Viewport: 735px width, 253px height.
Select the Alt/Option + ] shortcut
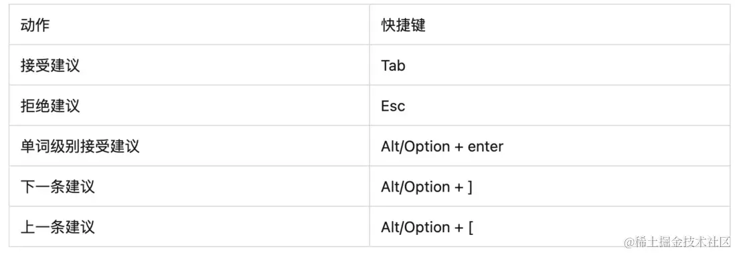(426, 187)
